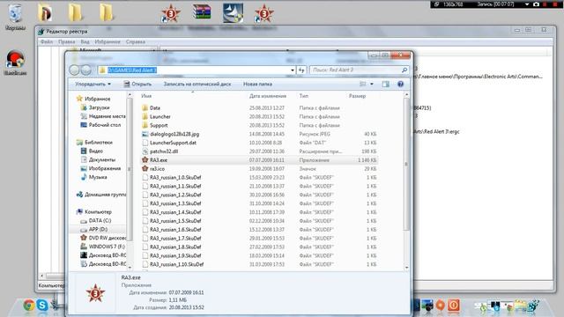Screen dimensions: 564x317
Task: Open Справка menu in Registry Editor
Action: (x=136, y=41)
